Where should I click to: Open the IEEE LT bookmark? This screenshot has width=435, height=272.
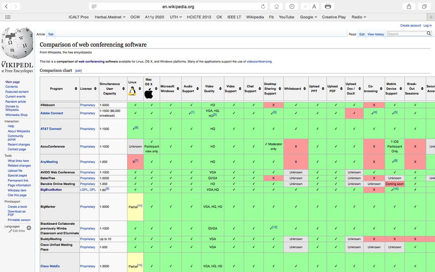click(x=234, y=17)
